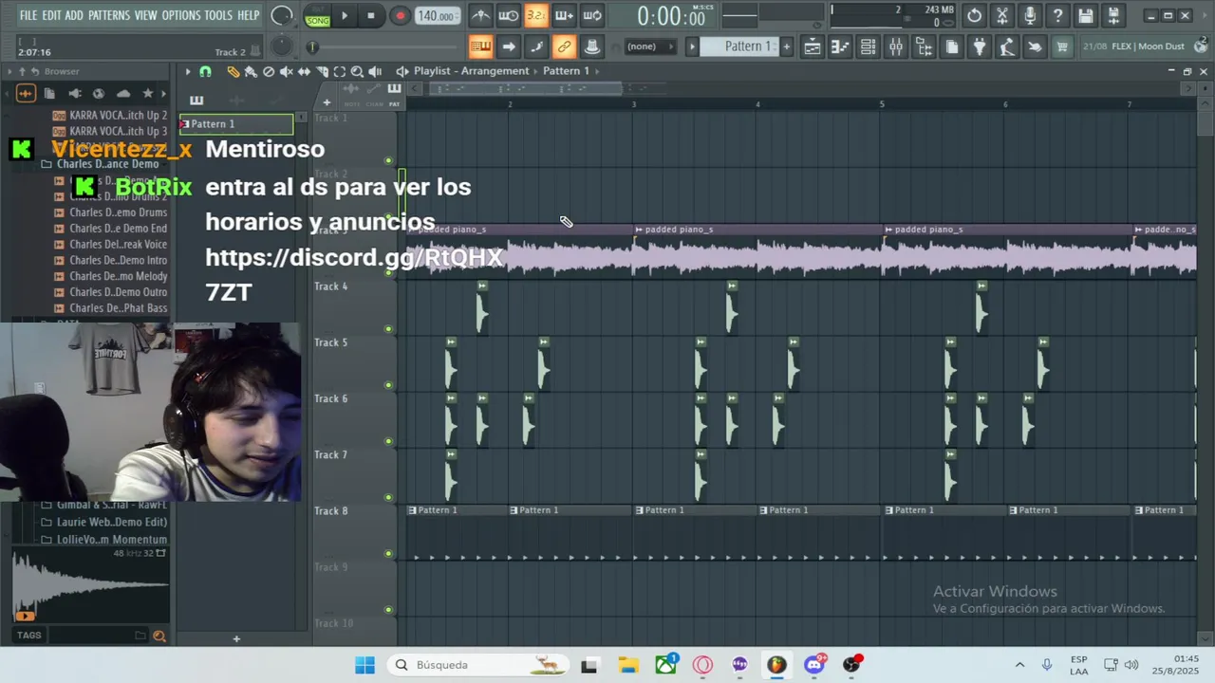Toggle wait for input before recording

509,15
